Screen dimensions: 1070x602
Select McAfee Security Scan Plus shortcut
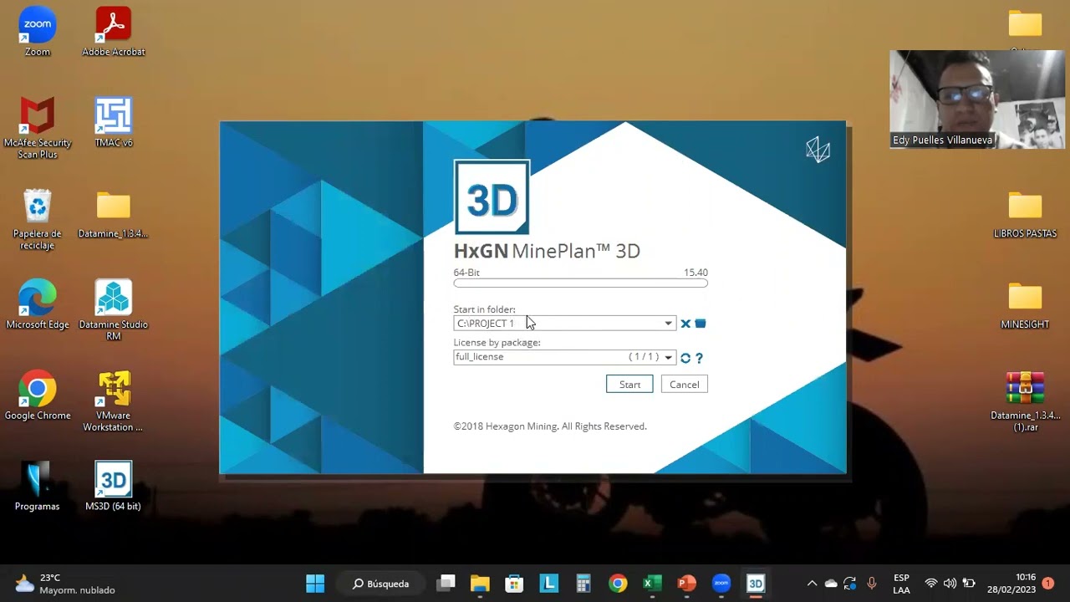tap(38, 128)
